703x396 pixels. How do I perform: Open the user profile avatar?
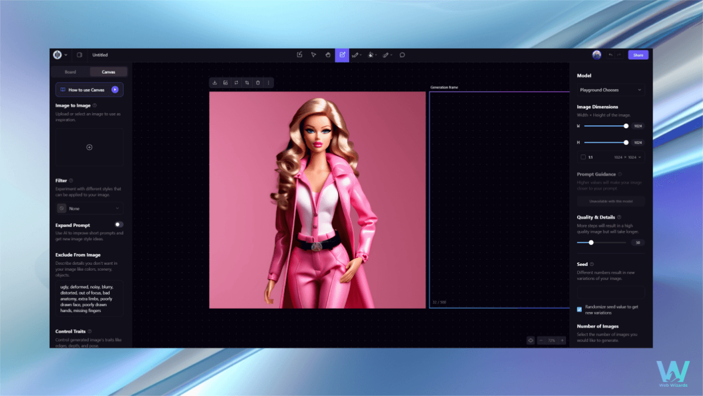596,55
